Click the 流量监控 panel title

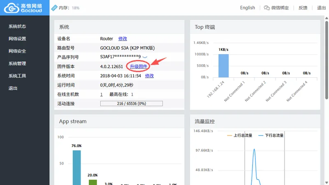click(204, 121)
